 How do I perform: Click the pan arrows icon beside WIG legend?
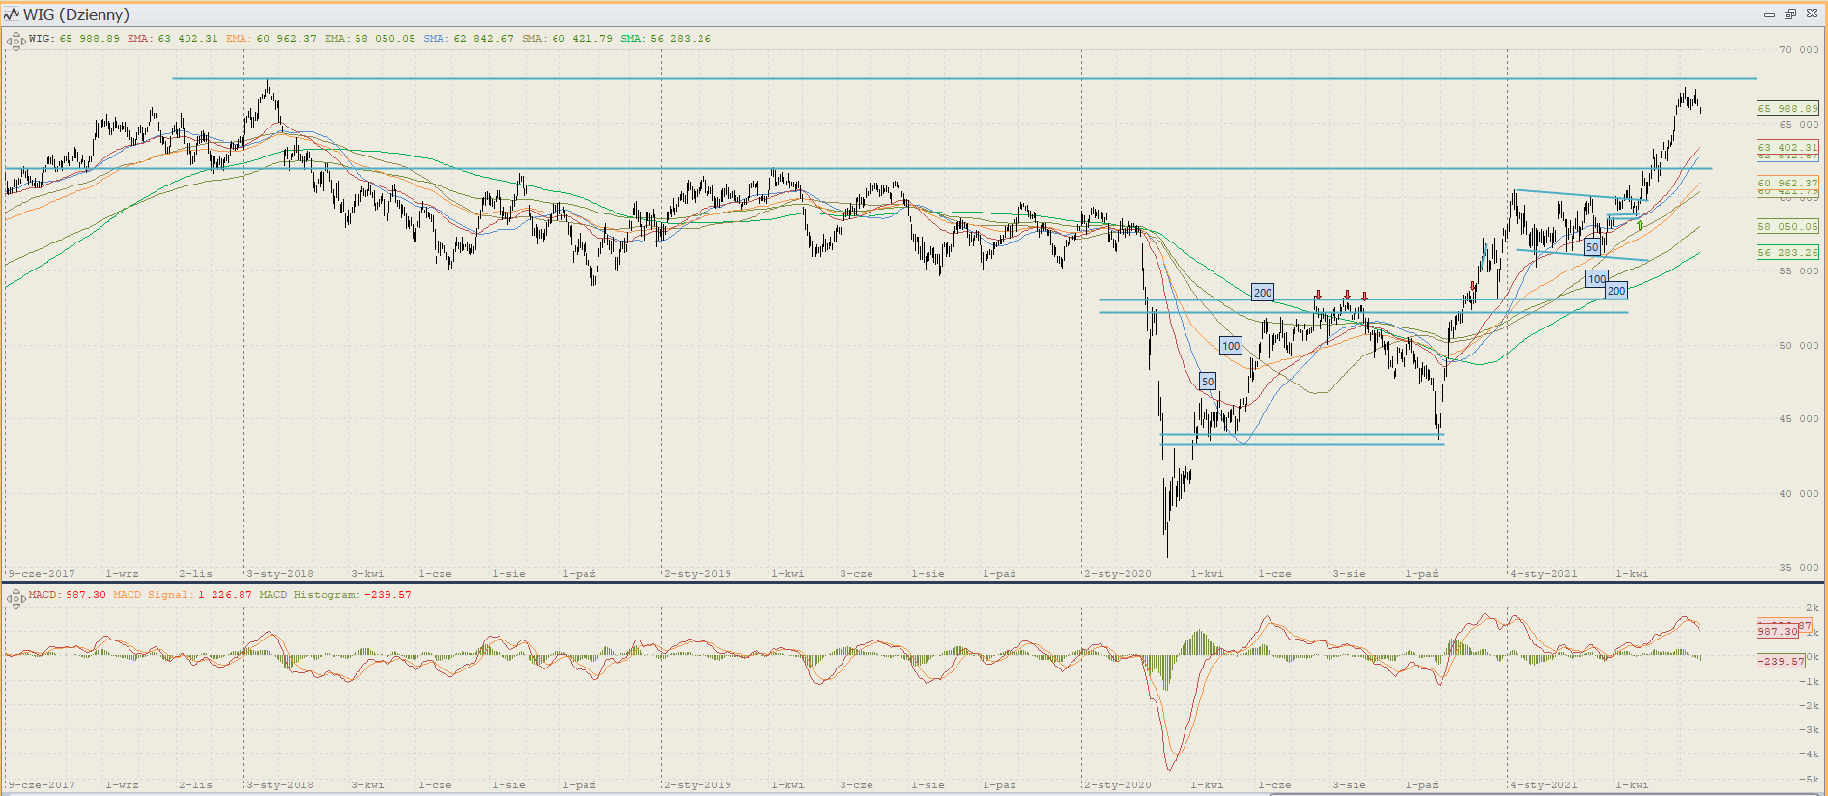(x=15, y=41)
